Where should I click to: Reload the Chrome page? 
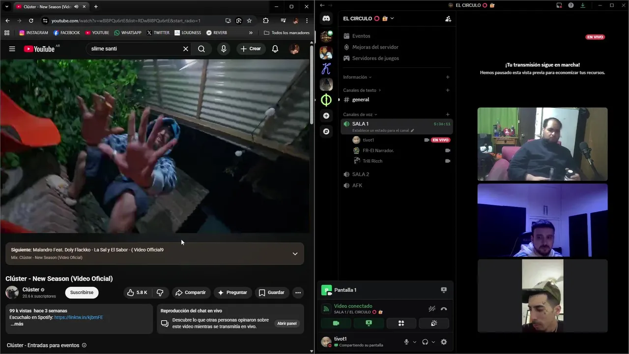[x=31, y=21]
